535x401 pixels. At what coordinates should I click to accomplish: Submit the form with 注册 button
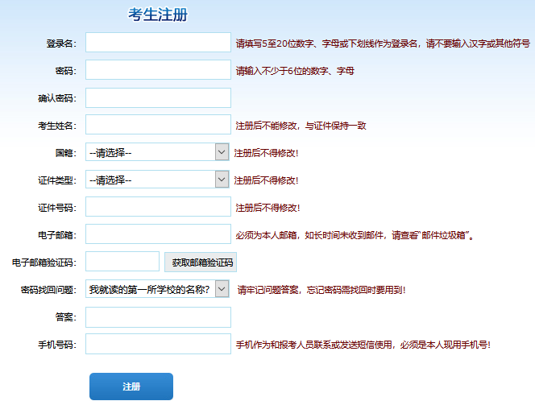[x=131, y=387]
